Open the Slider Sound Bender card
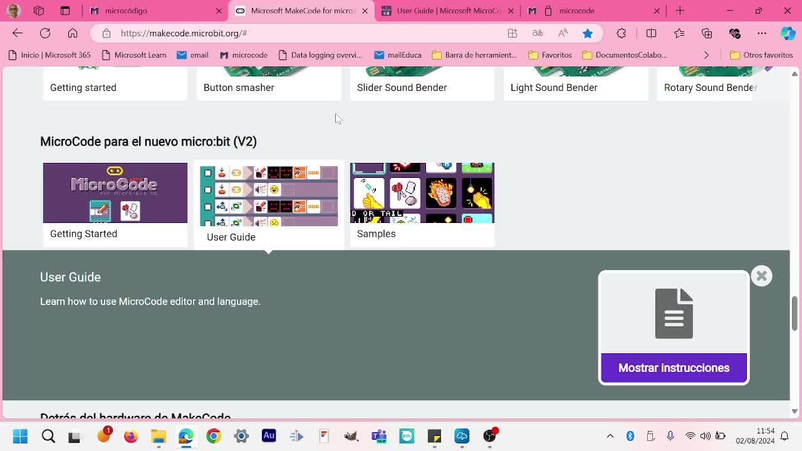Image resolution: width=802 pixels, height=451 pixels. tap(422, 83)
